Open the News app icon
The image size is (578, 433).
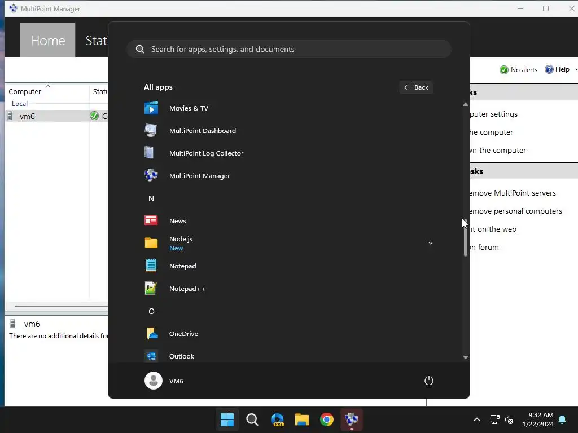coord(151,221)
